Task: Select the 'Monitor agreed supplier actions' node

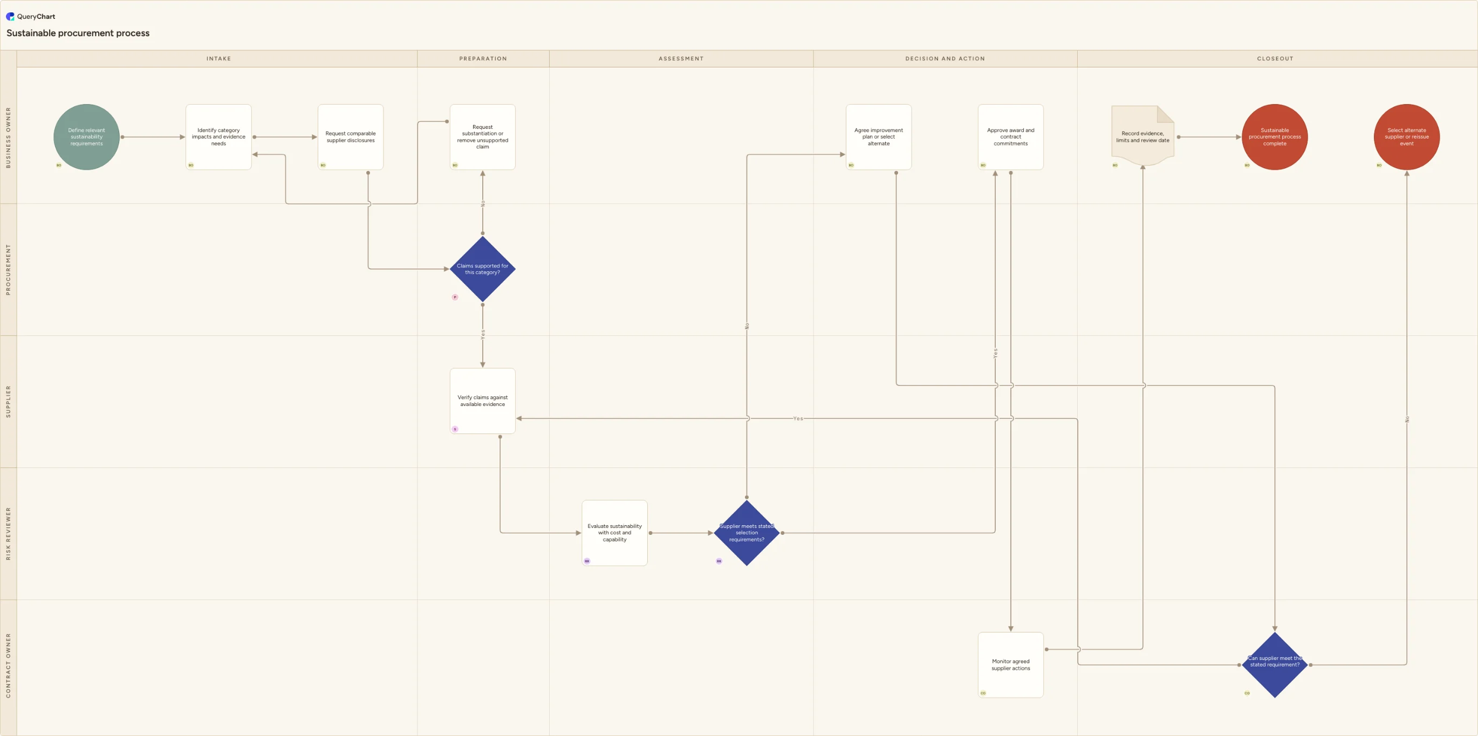Action: tap(1010, 665)
